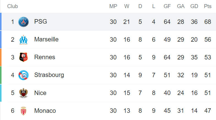Click the Pts column header
This screenshot has height=120, width=216.
208,6
